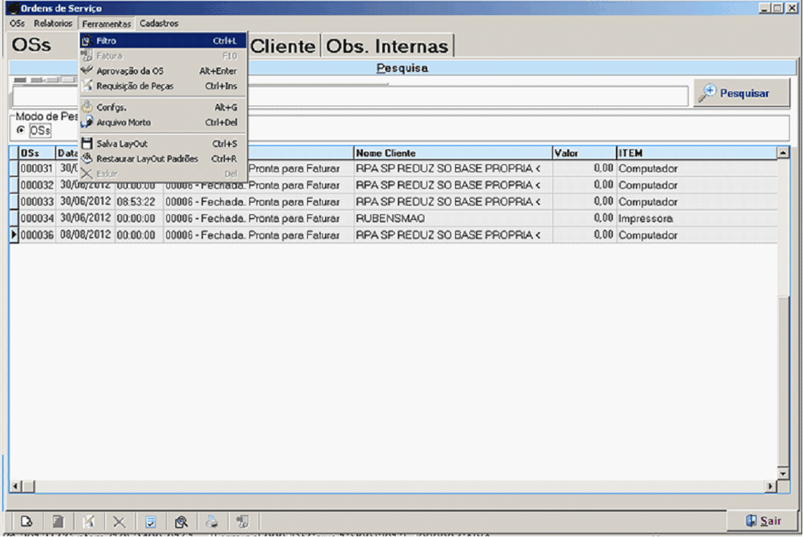
Task: Click the Sair button
Action: 763,521
